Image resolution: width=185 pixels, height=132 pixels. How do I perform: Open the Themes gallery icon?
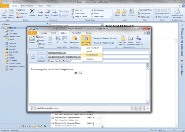pyautogui.click(x=32, y=40)
